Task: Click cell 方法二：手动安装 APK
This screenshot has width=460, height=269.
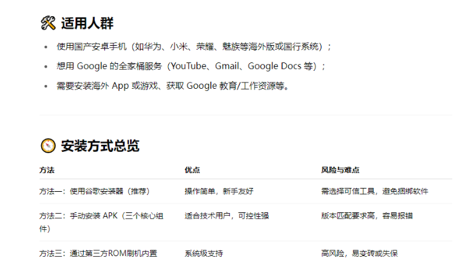Action: tap(101, 222)
